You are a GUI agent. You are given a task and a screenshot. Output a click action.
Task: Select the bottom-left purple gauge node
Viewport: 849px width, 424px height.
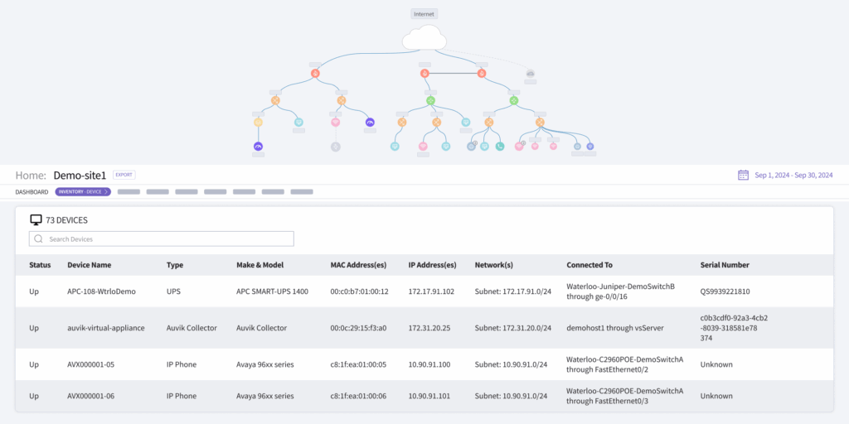[258, 147]
